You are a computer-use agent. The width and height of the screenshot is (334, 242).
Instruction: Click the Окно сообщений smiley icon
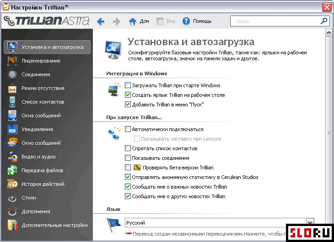12,143
